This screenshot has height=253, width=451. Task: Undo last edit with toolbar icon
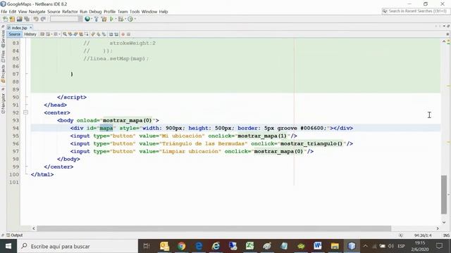tap(36, 19)
